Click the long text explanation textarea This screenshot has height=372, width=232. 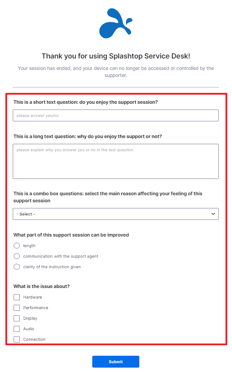coord(116,161)
